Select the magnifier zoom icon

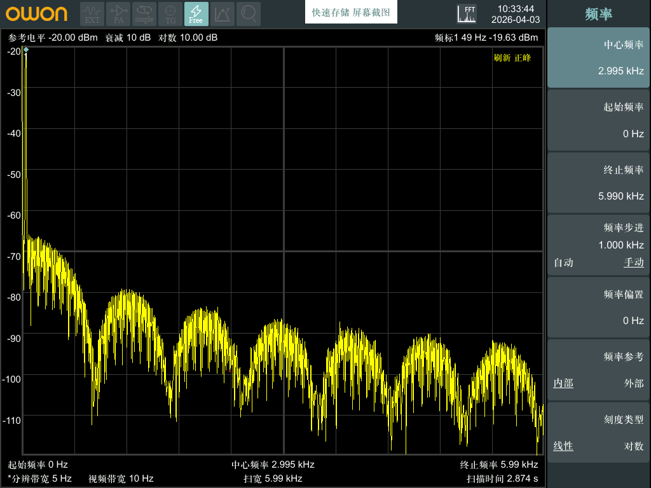249,14
